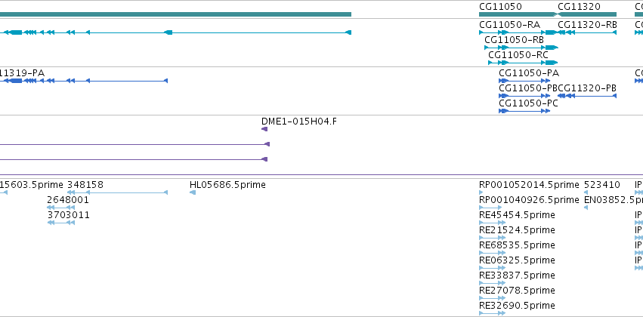Screen dimensions: 643x317
Task: Click the CG11050 gene label
Action: point(500,6)
